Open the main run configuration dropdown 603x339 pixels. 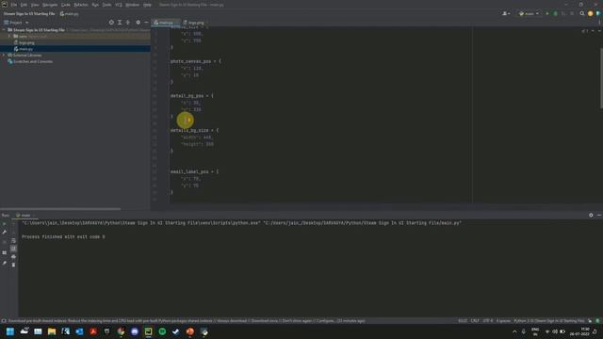click(x=529, y=14)
